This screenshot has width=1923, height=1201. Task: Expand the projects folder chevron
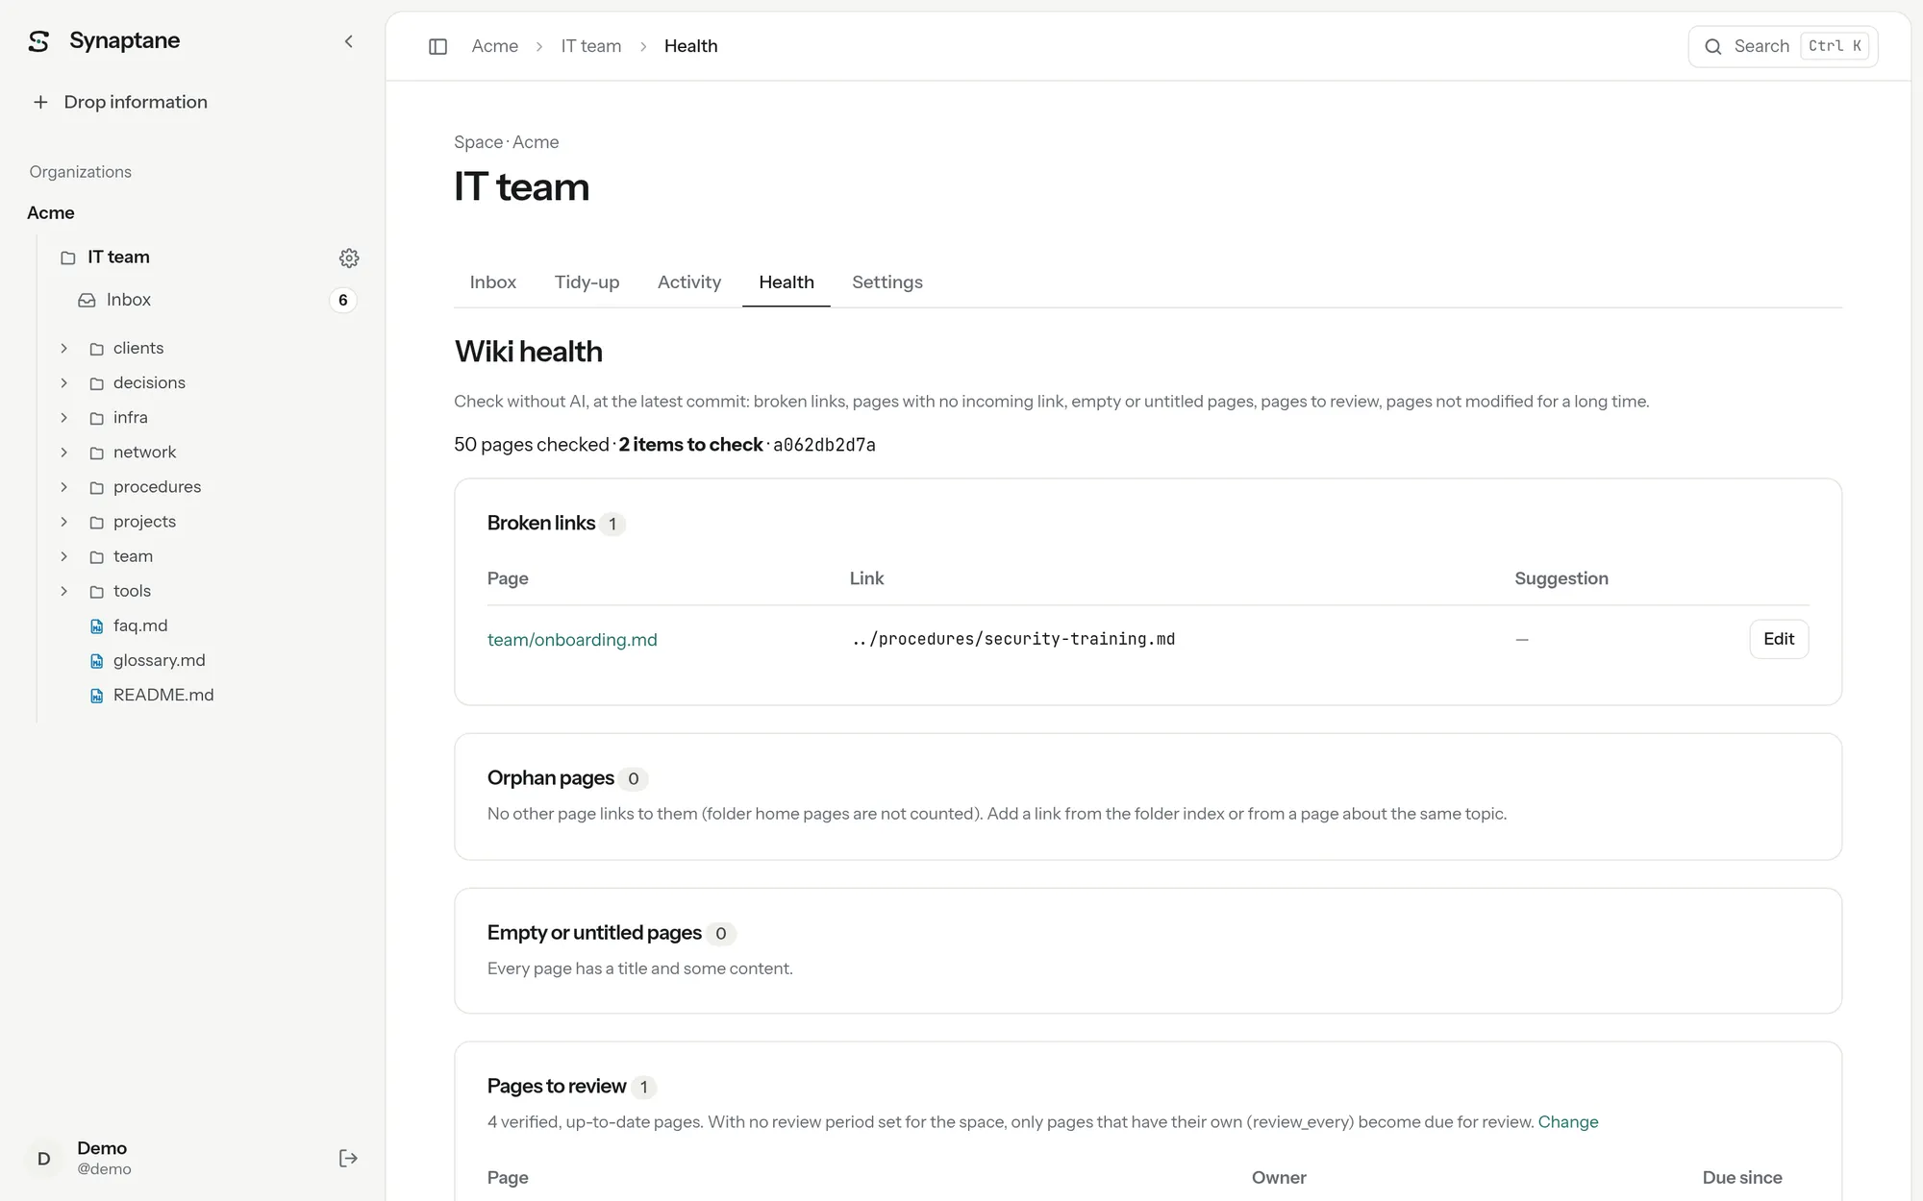click(x=64, y=522)
